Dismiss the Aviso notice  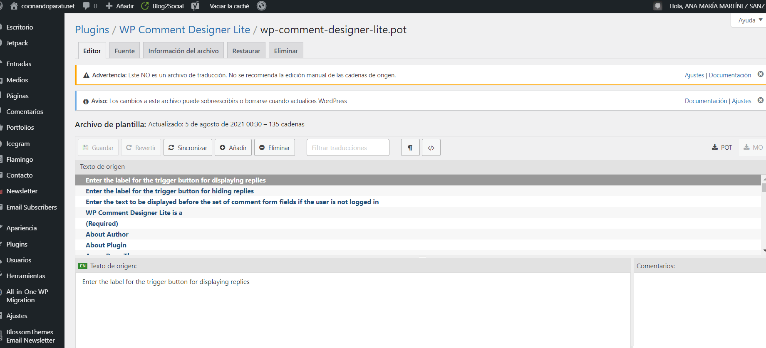click(761, 100)
